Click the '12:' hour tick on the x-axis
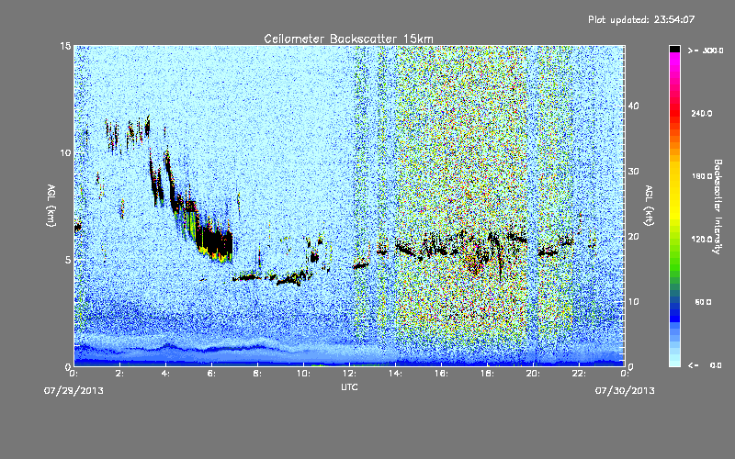Image resolution: width=735 pixels, height=459 pixels. [x=350, y=374]
